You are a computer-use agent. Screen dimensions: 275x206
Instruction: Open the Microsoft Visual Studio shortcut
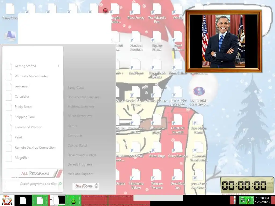click(x=199, y=152)
